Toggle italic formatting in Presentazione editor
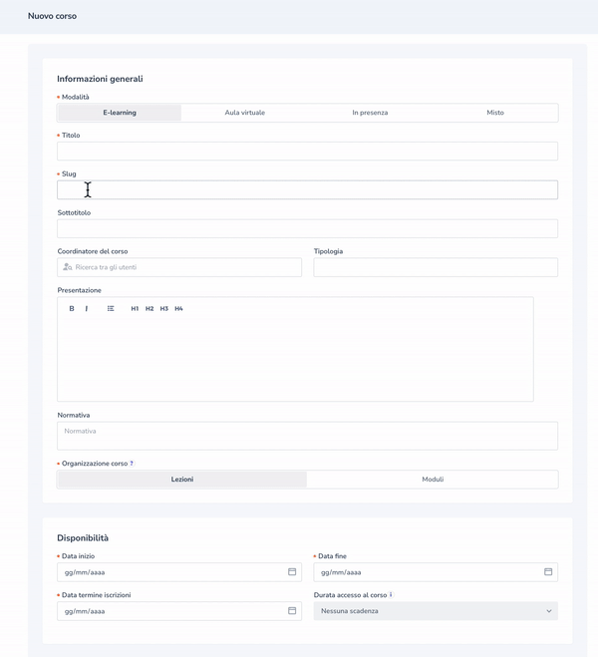Screen dimensions: 598x657 point(87,309)
